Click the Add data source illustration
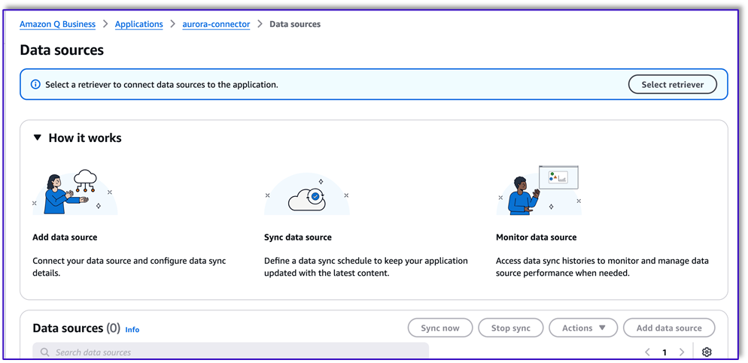The height and width of the screenshot is (363, 748). pos(75,192)
